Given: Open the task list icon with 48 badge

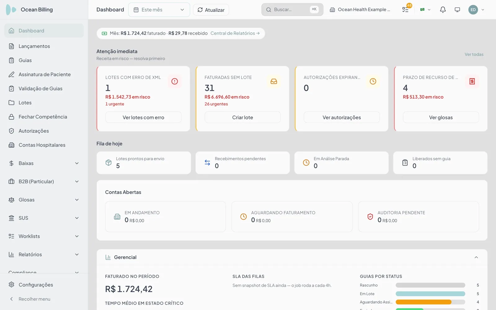Looking at the screenshot, I should pyautogui.click(x=405, y=9).
